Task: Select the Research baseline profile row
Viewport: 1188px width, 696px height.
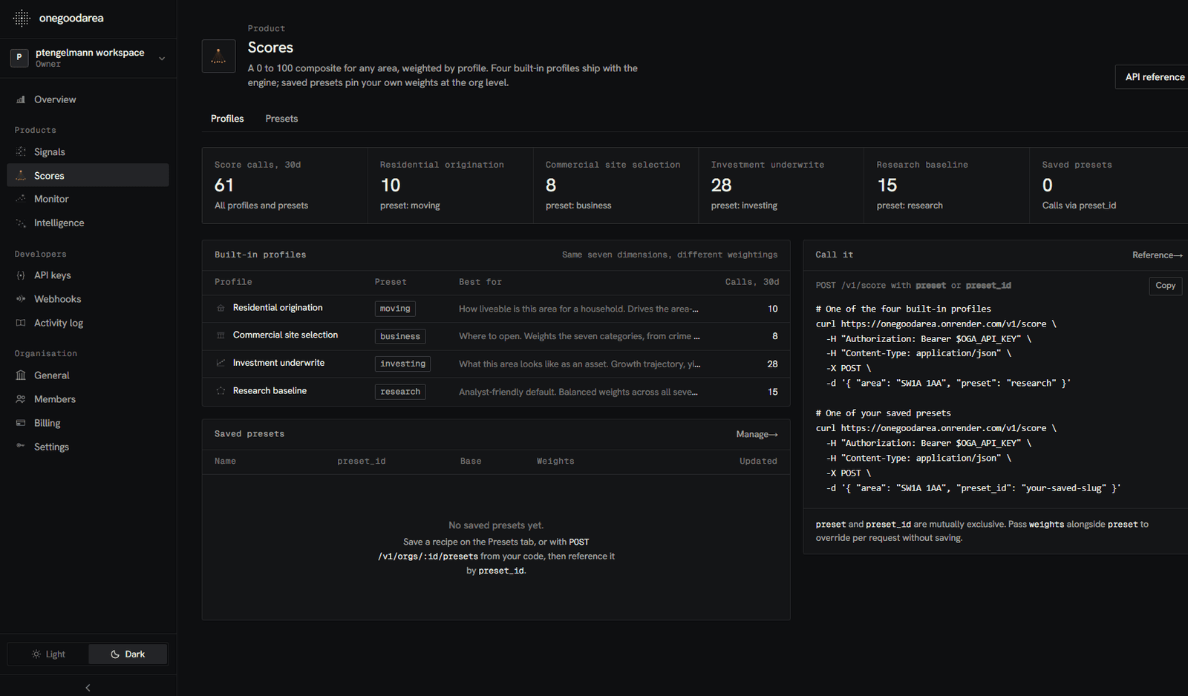Action: (496, 392)
